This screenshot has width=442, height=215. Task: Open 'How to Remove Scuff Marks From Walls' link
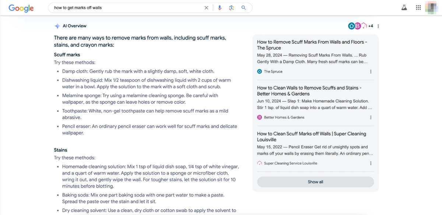(312, 45)
